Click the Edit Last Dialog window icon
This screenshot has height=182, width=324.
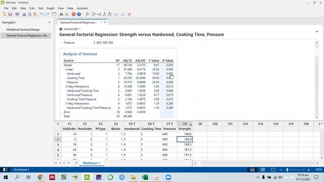pos(54,14)
